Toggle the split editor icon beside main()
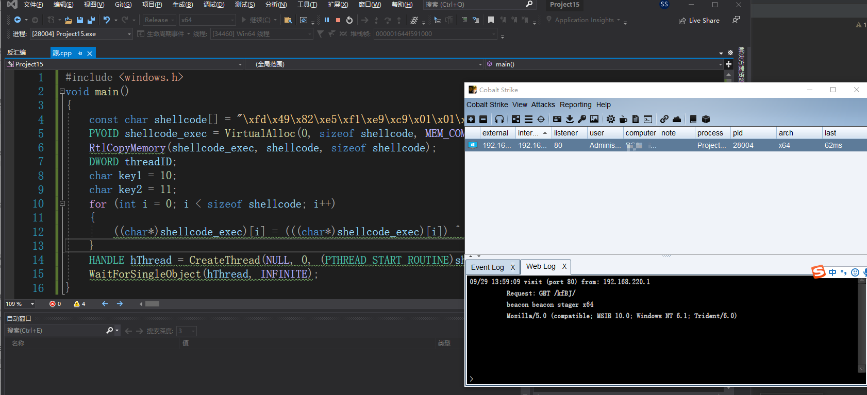Viewport: 867px width, 395px height. tap(728, 64)
